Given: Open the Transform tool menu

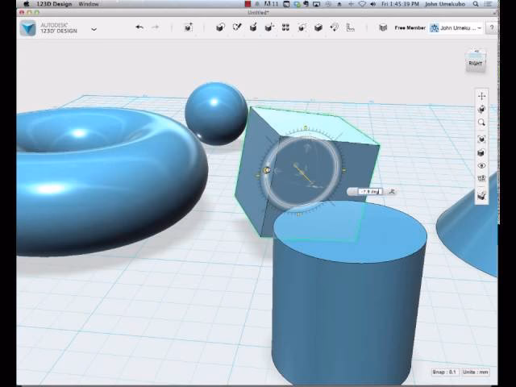Looking at the screenshot, I should click(189, 27).
